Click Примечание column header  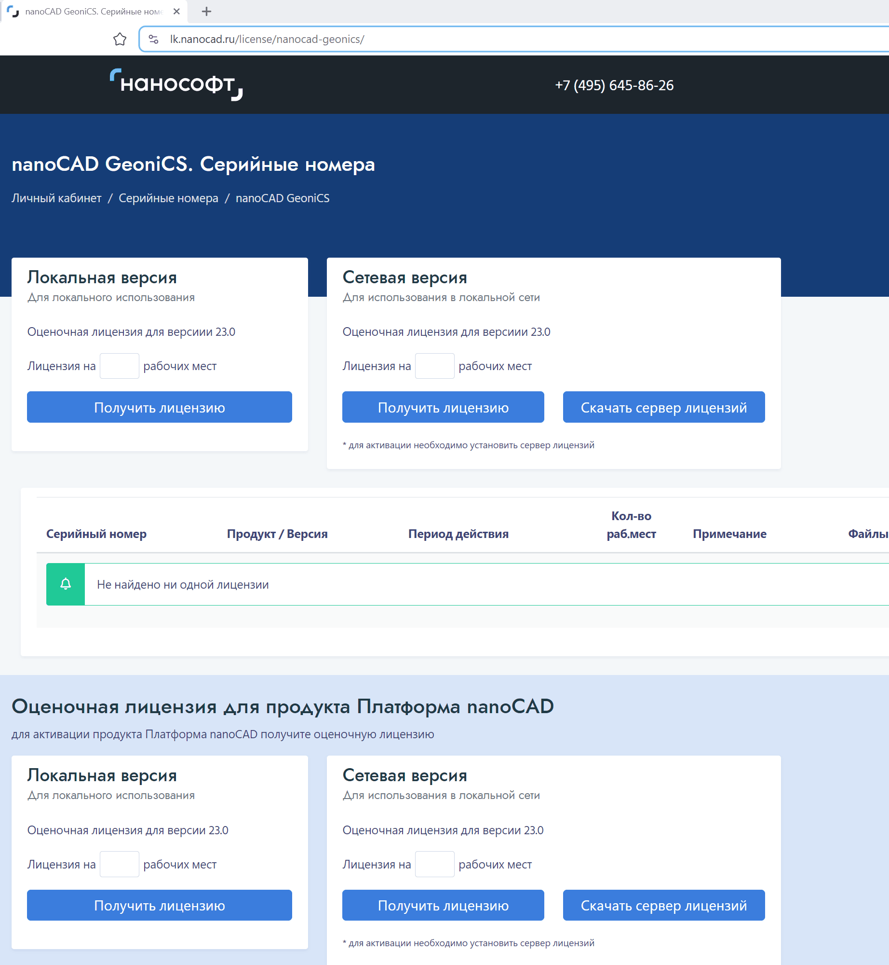point(729,534)
